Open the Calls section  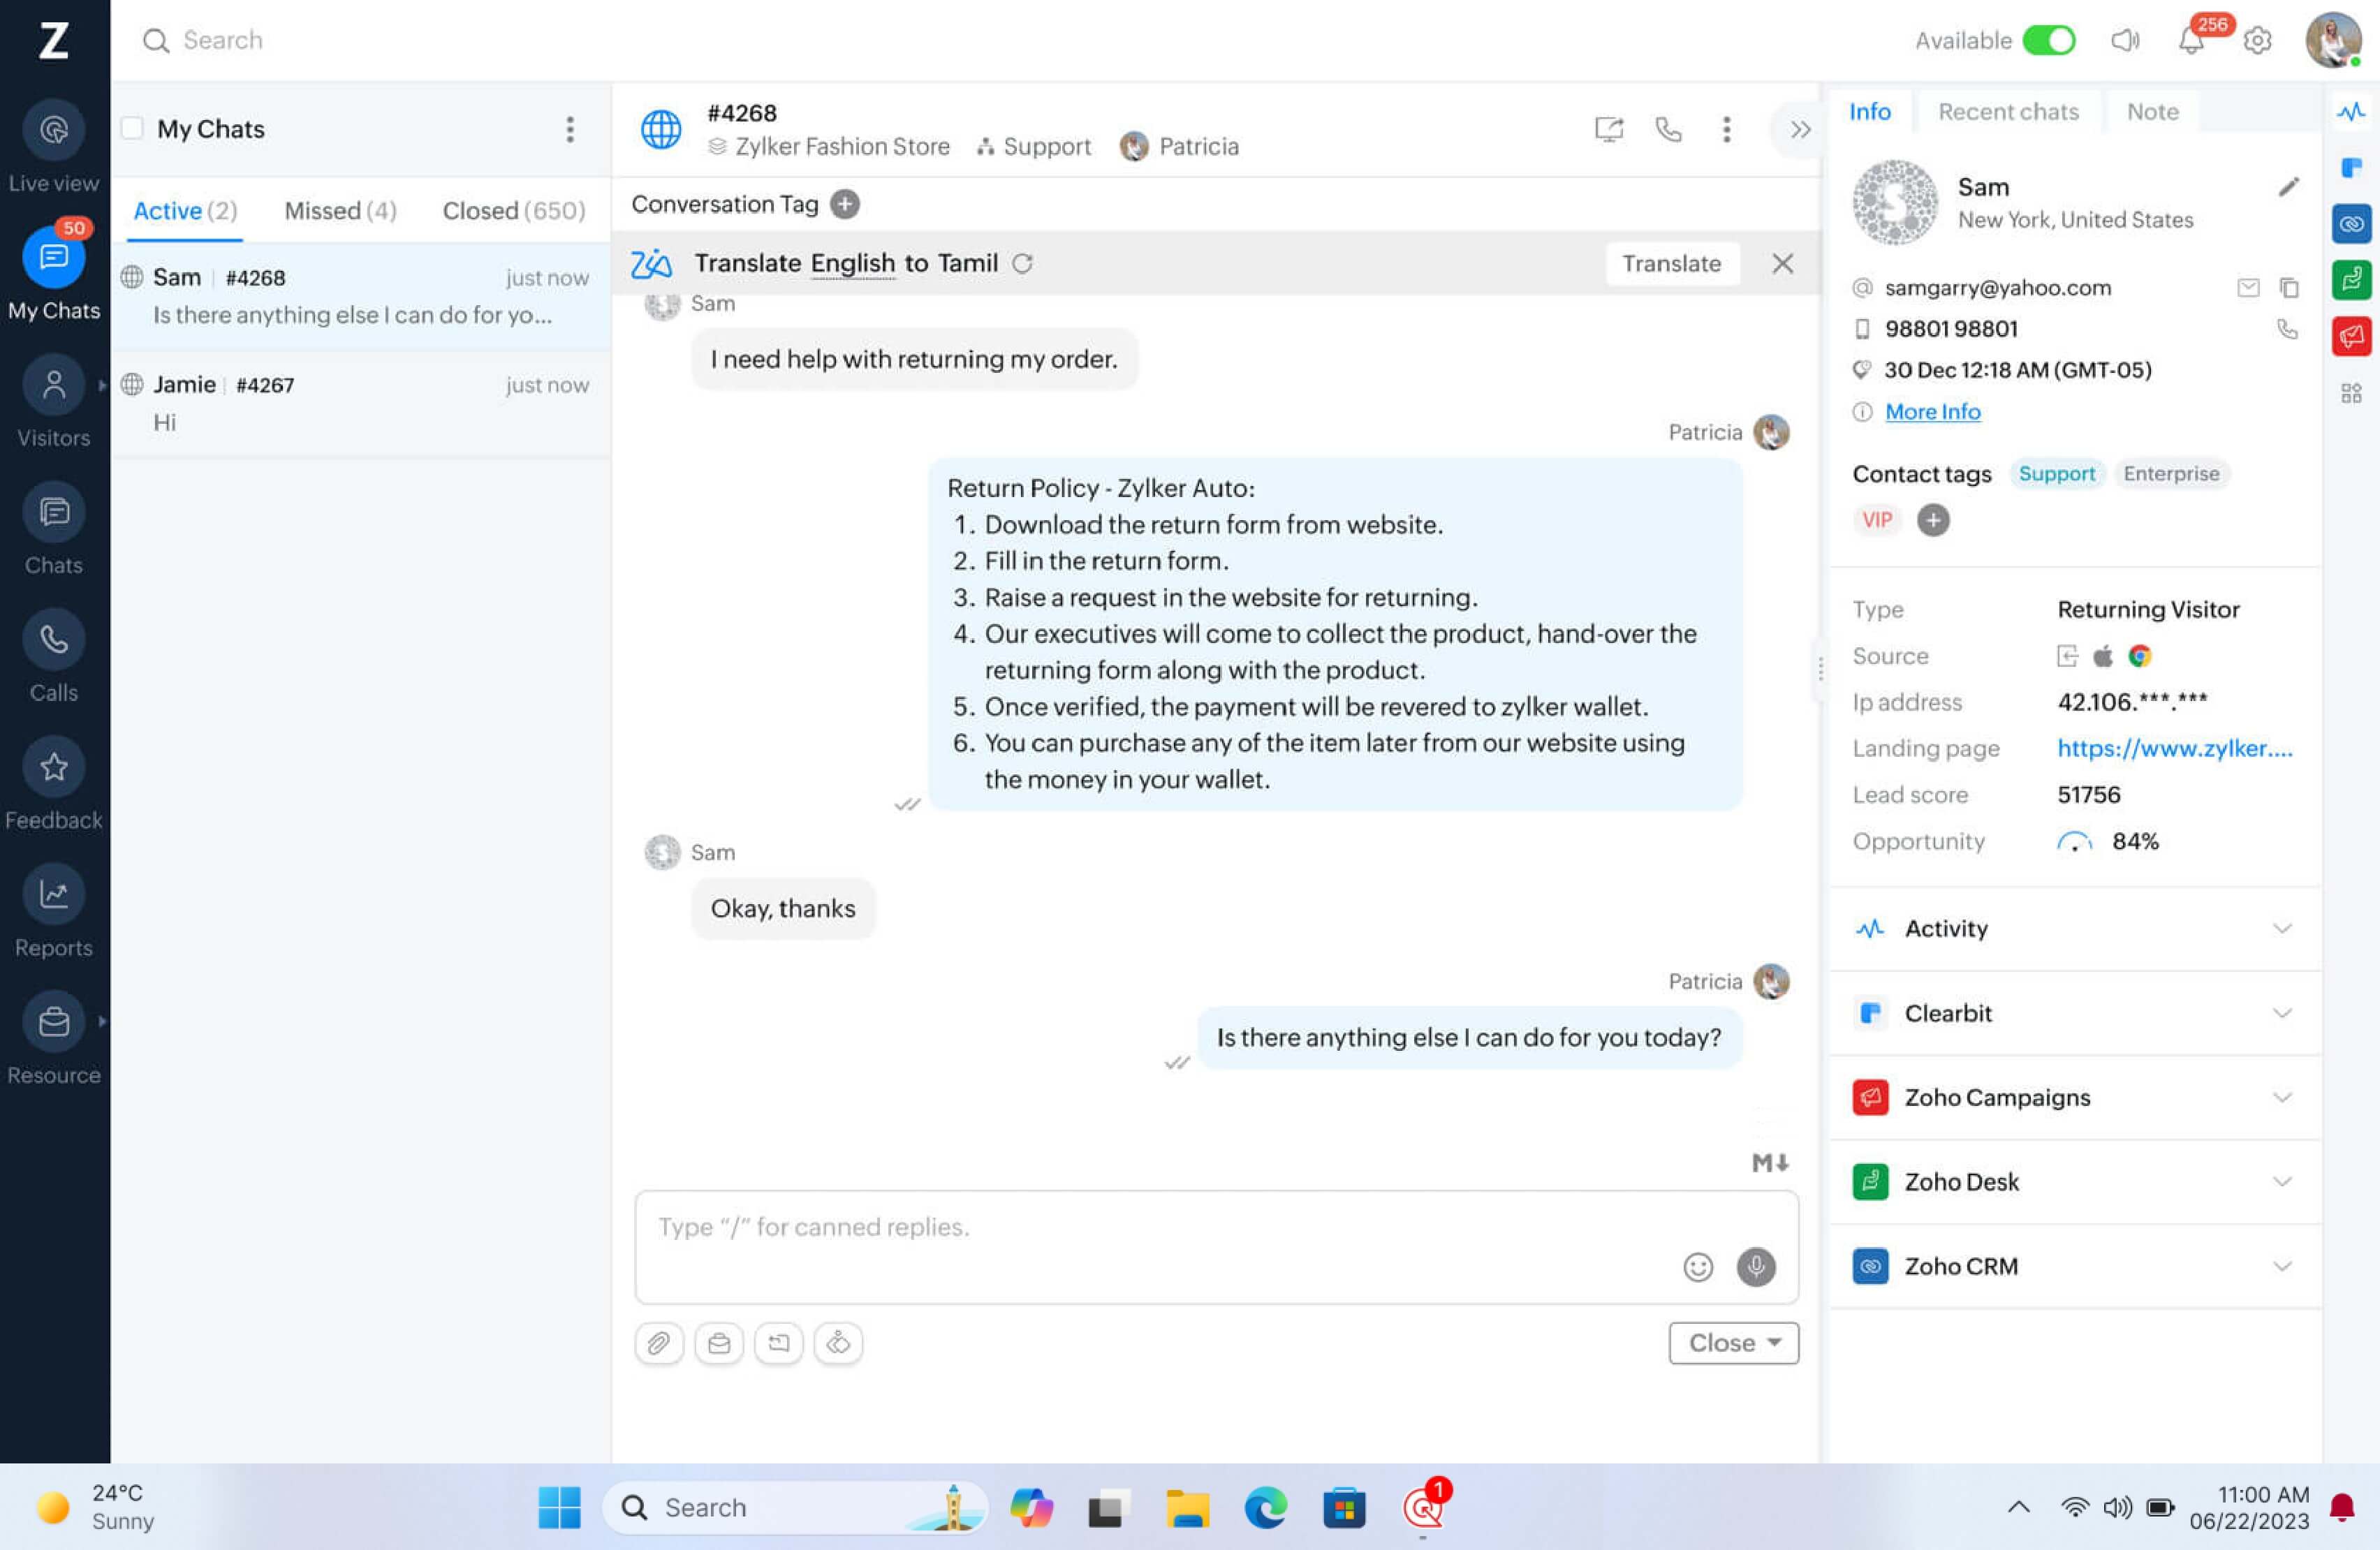coord(54,656)
